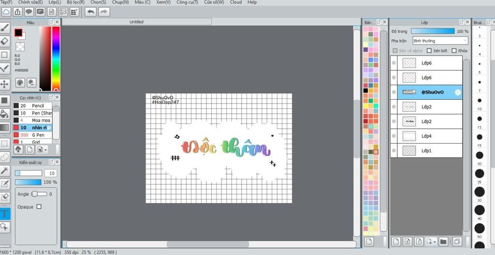495x255 pixels.
Task: Select the Select Eraser tool
Action: 5,197
